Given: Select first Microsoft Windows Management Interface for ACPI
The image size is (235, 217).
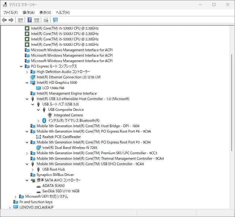Looking at the screenshot, I should (x=72, y=50).
